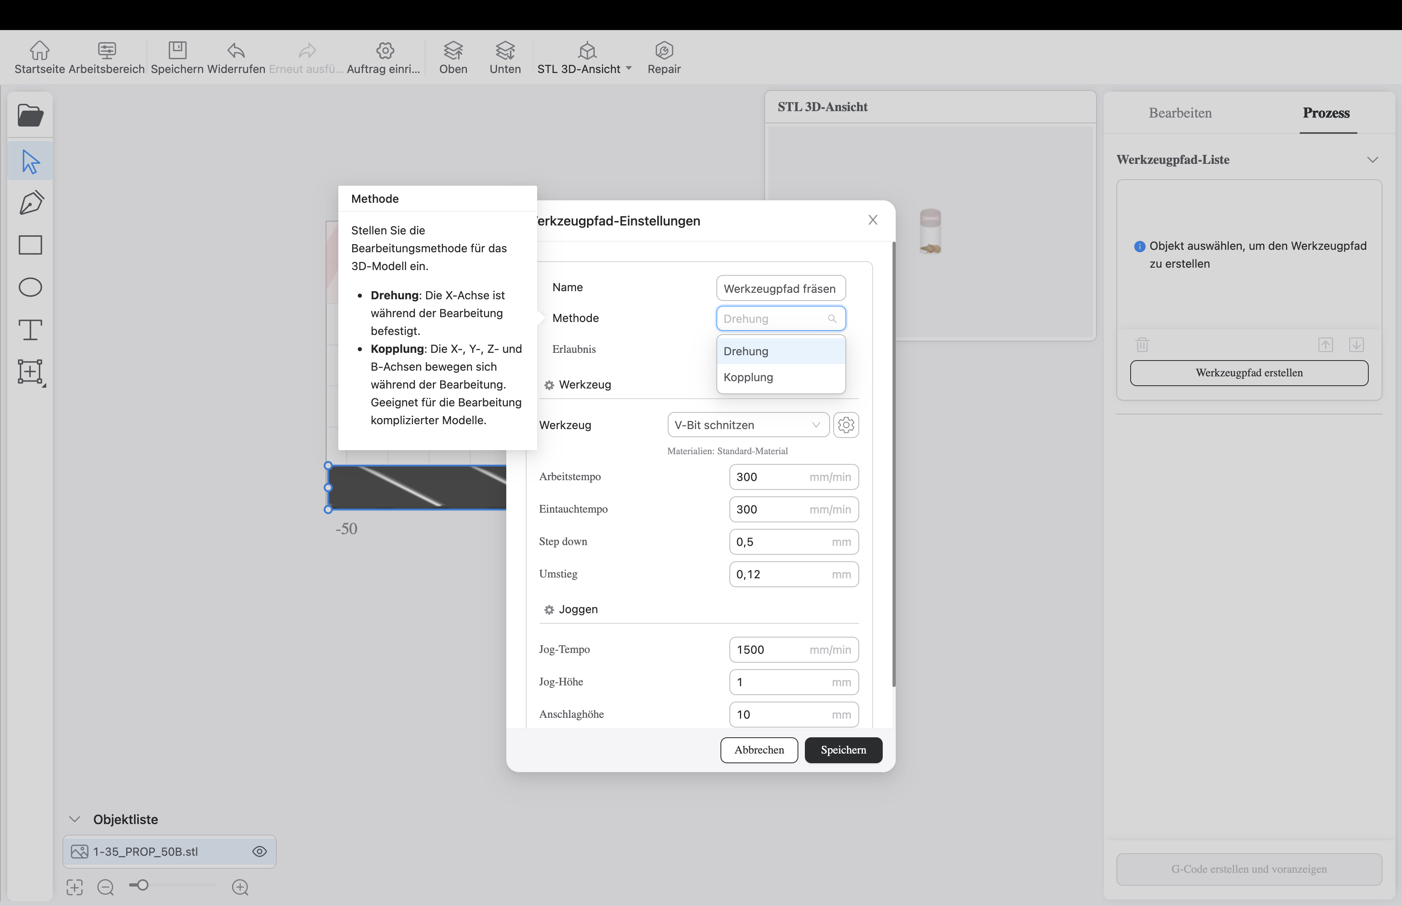This screenshot has width=1402, height=906.
Task: Collapse the Werkzeugpfad-Liste section
Action: point(1372,159)
